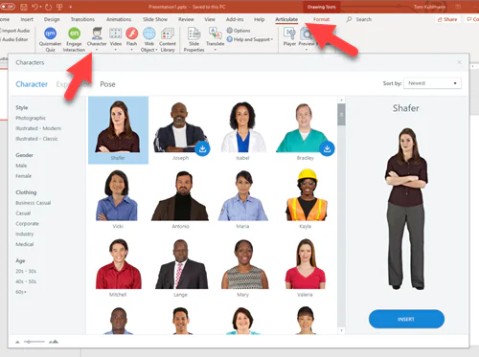Open Slide Properties
479x357 pixels.
point(194,39)
